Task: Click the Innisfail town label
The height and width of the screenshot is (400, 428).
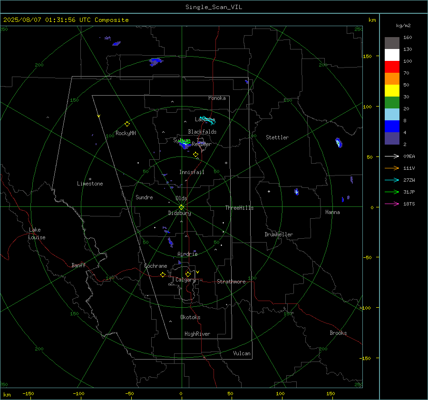Action: pos(192,172)
